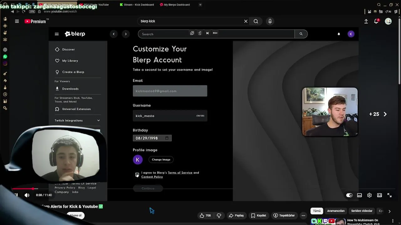Open options for How To Multistream video
The image size is (401, 225).
point(393,221)
